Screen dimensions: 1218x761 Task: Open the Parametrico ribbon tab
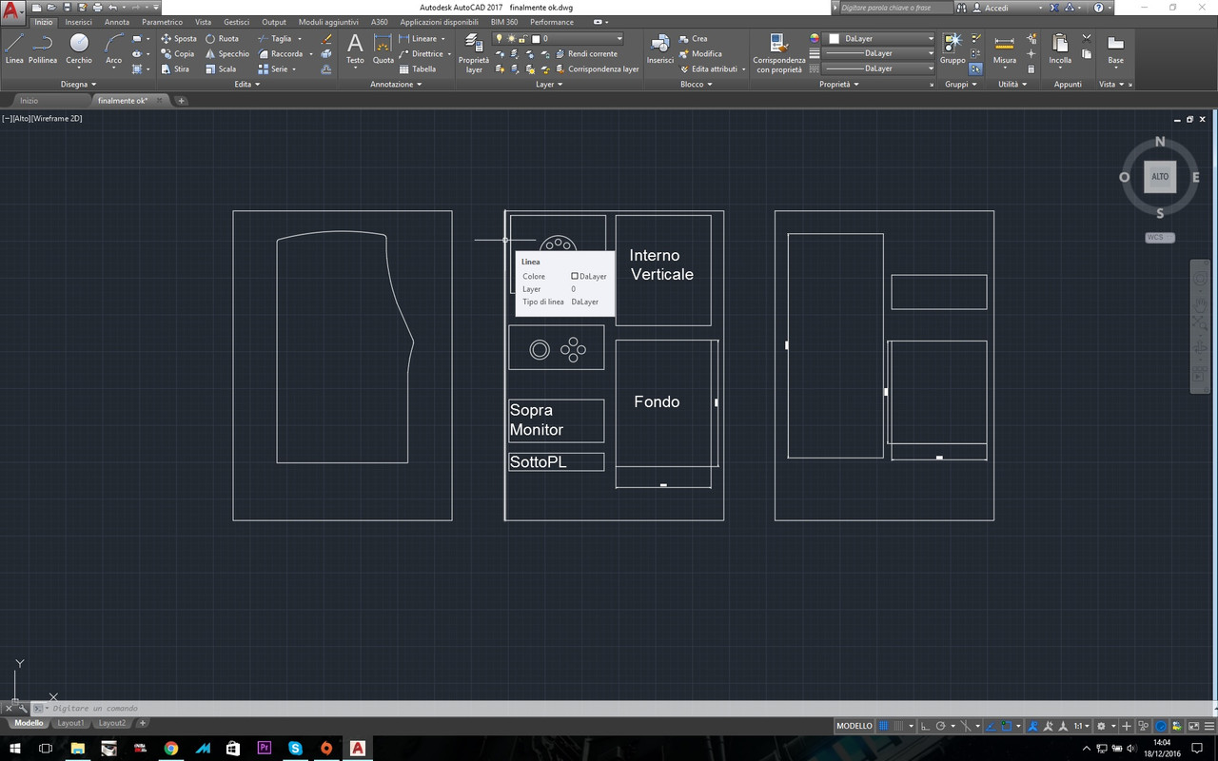pos(162,21)
